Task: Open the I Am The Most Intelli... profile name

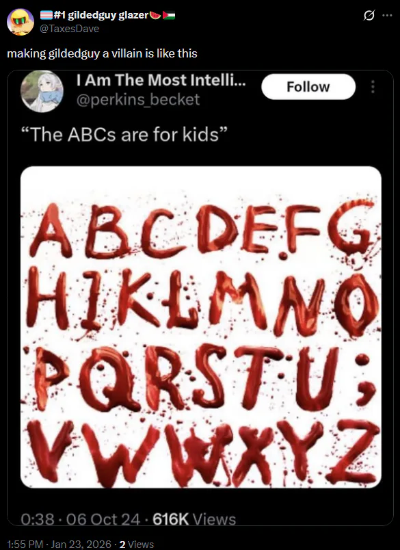Action: click(x=161, y=80)
